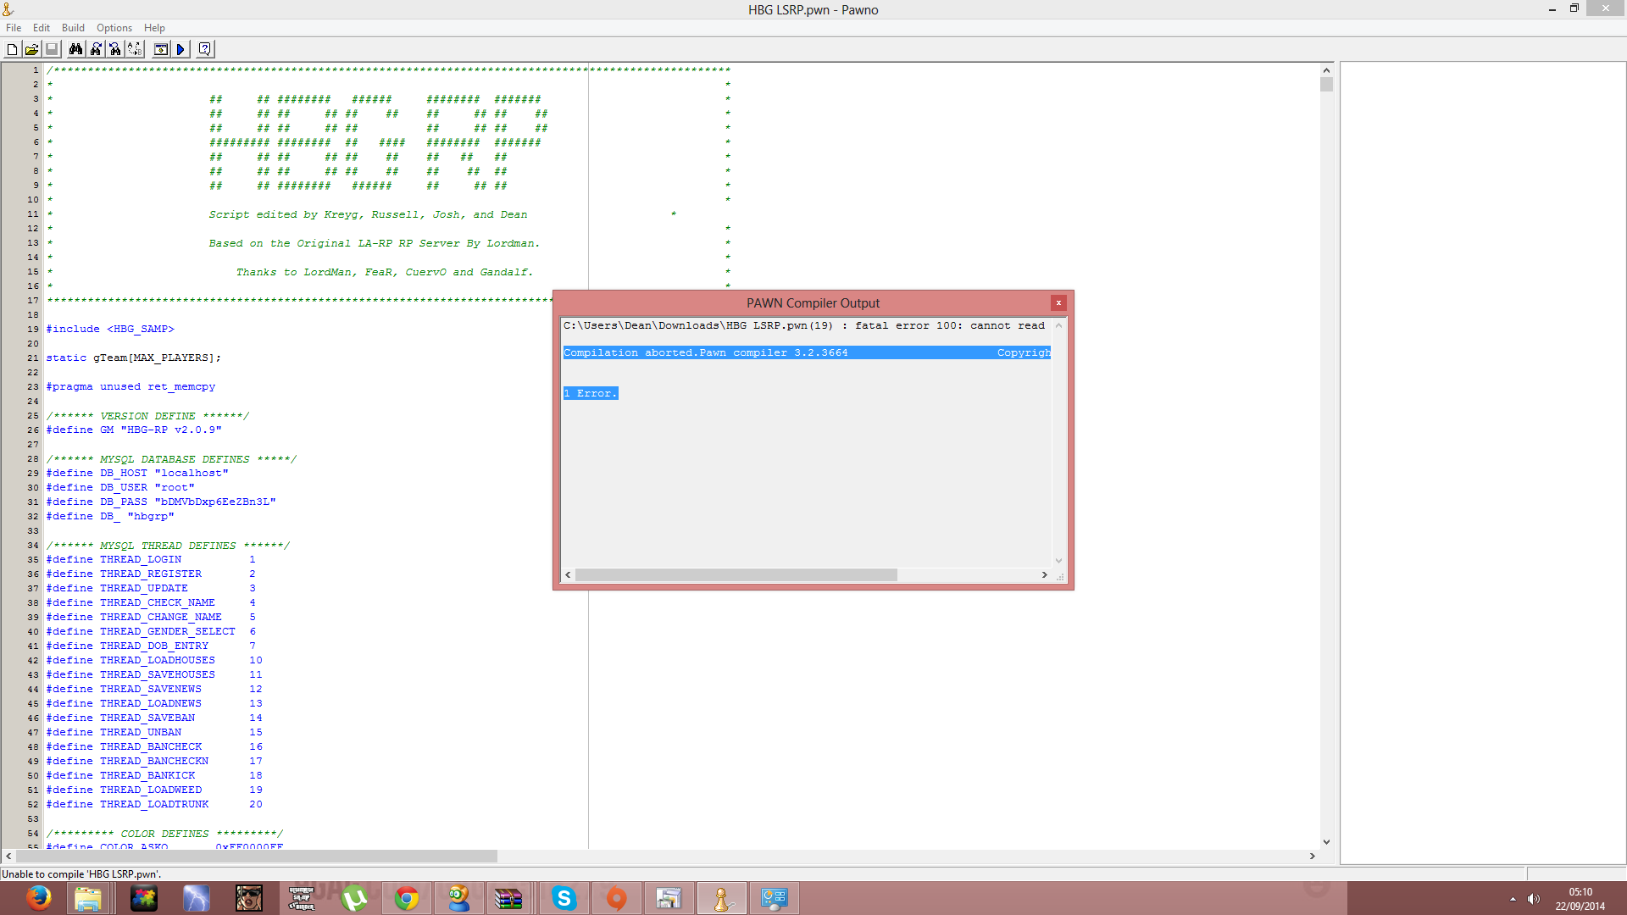
Task: Click the DB_PASS define line
Action: coord(161,502)
